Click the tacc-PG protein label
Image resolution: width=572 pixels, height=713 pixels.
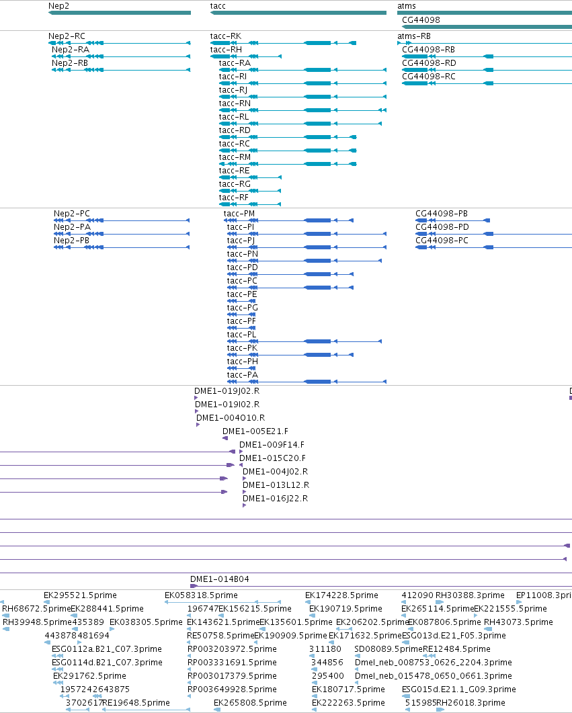(243, 307)
